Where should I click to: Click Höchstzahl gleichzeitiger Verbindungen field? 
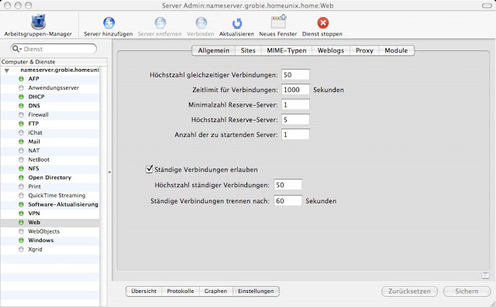(295, 75)
